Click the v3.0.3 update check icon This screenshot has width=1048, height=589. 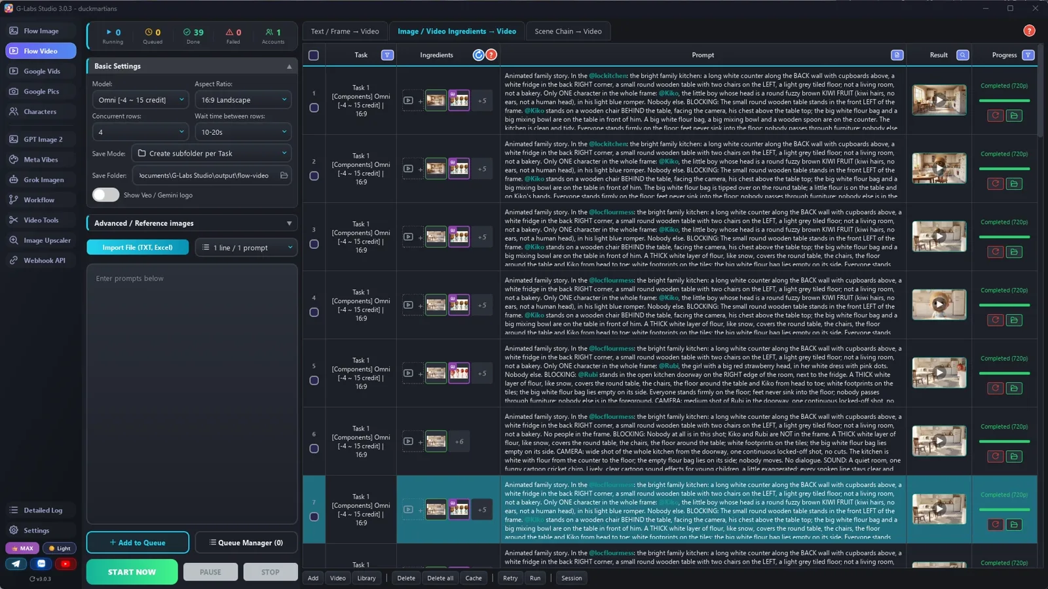[x=32, y=579]
